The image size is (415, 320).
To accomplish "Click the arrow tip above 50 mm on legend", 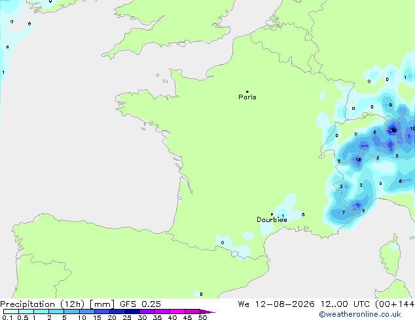I will coord(207,312).
